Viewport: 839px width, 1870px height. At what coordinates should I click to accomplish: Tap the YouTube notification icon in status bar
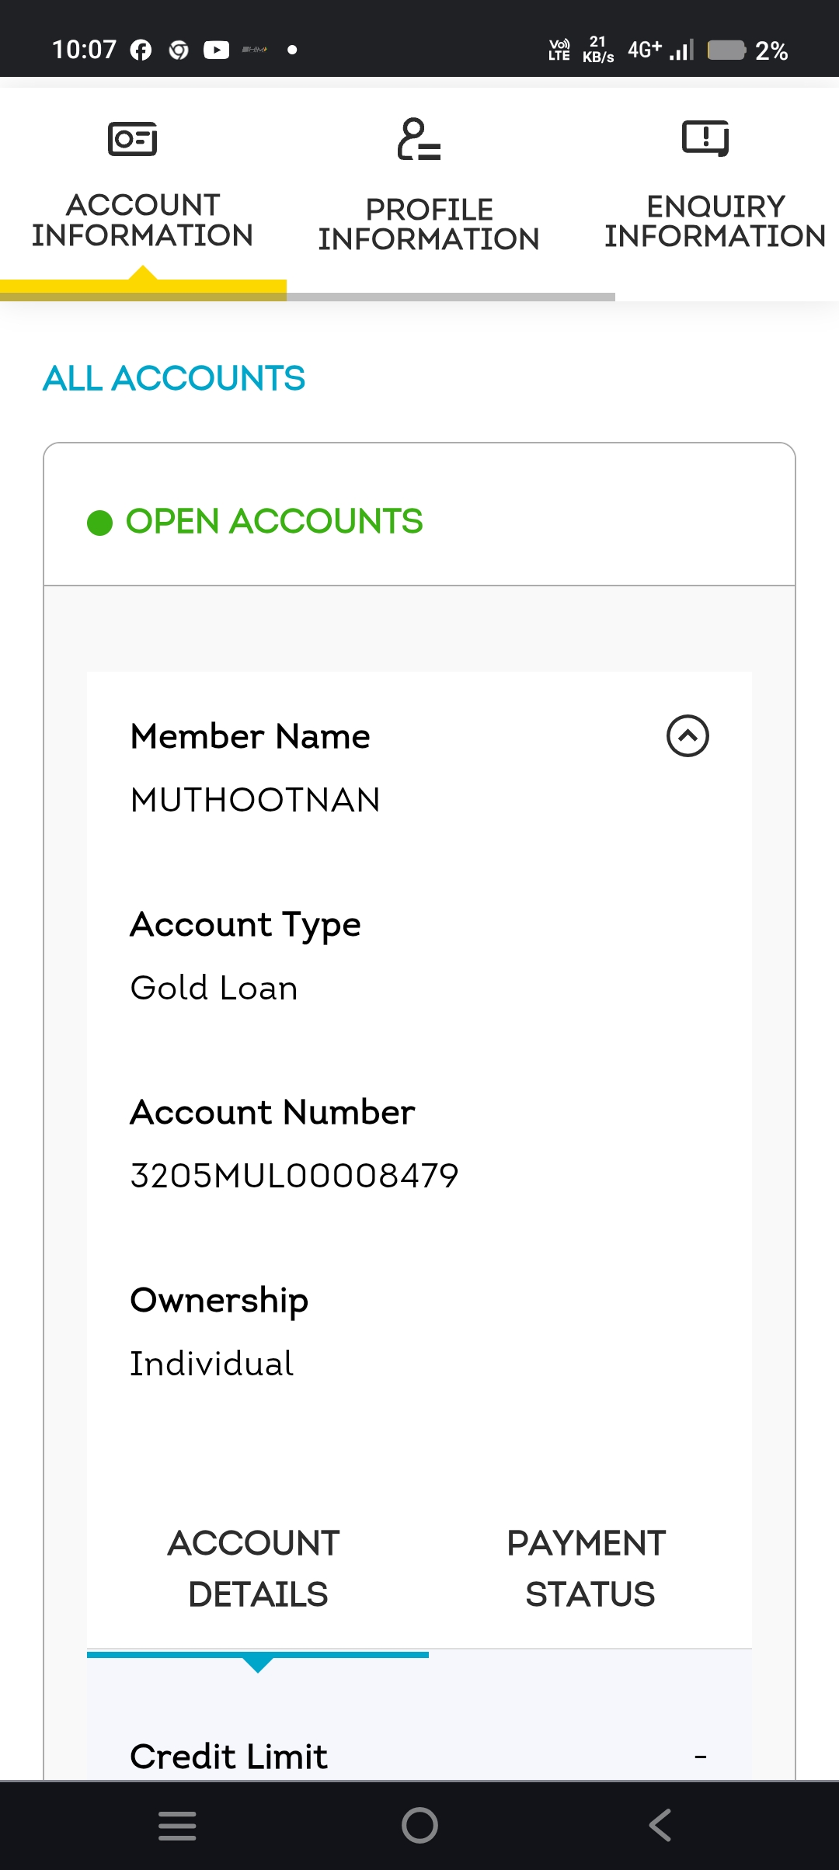pos(216,50)
